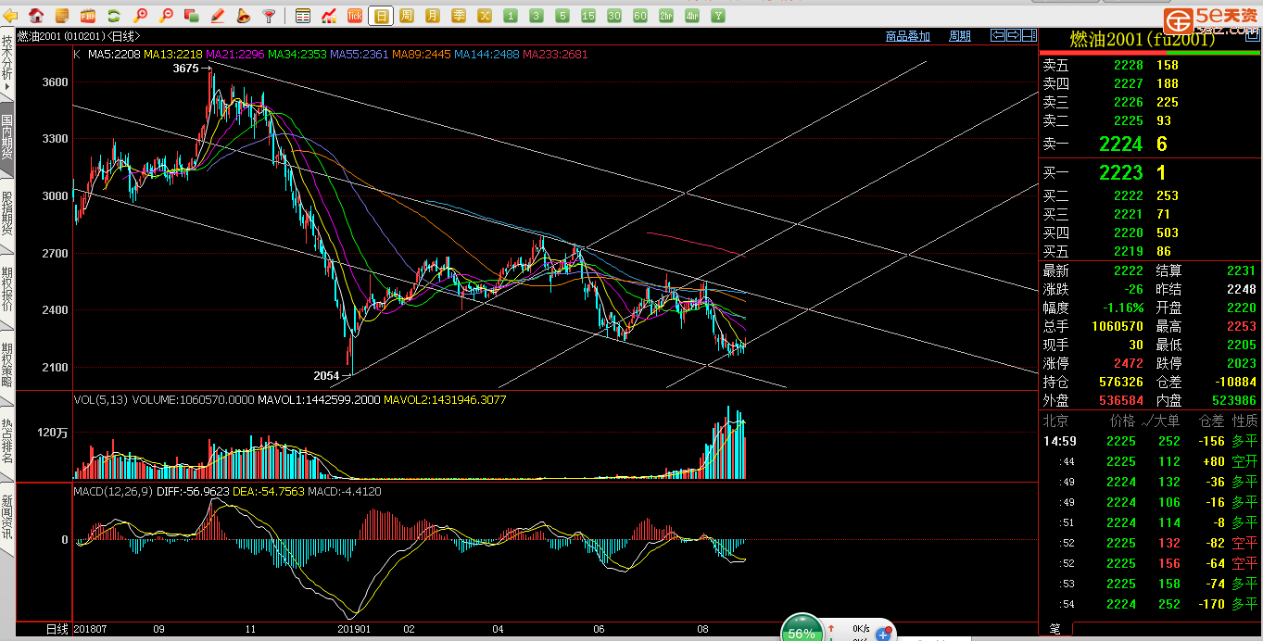
Task: Click the 日线 tab at bottom left
Action: coord(57,629)
